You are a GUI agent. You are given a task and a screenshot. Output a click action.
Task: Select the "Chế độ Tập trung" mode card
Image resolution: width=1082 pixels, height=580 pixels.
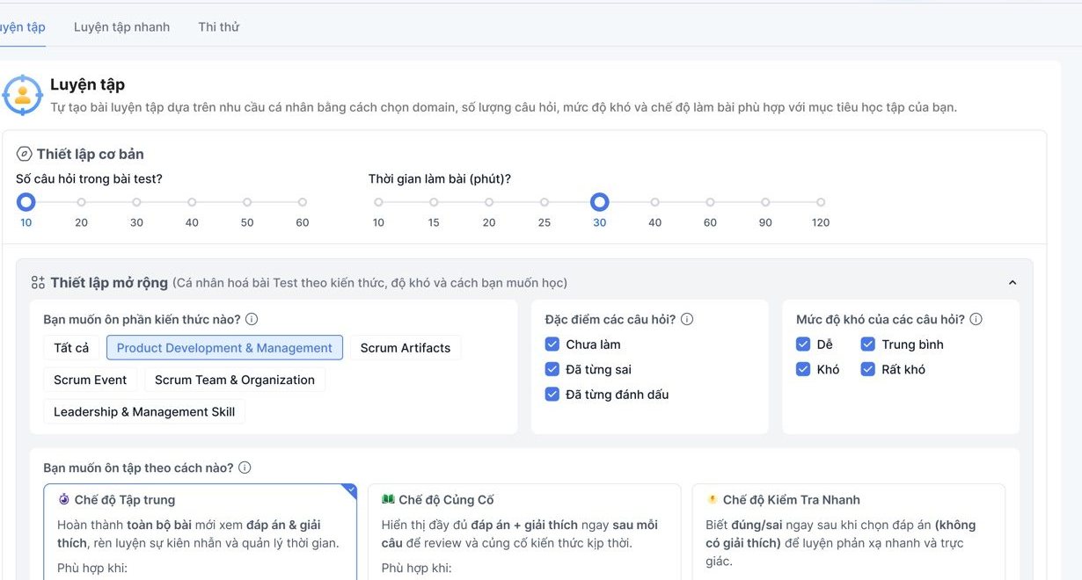(x=201, y=532)
